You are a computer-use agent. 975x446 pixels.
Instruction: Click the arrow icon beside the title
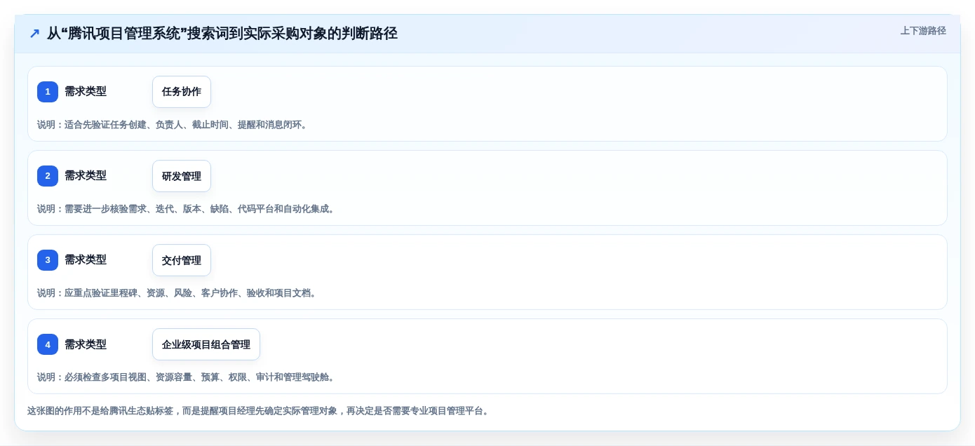point(34,34)
